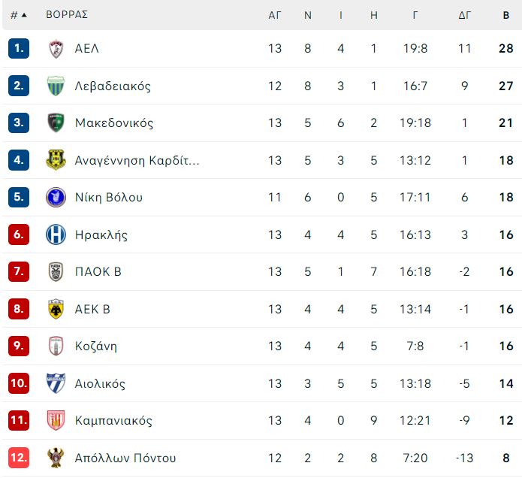Click the Ν wins column header

(x=308, y=15)
